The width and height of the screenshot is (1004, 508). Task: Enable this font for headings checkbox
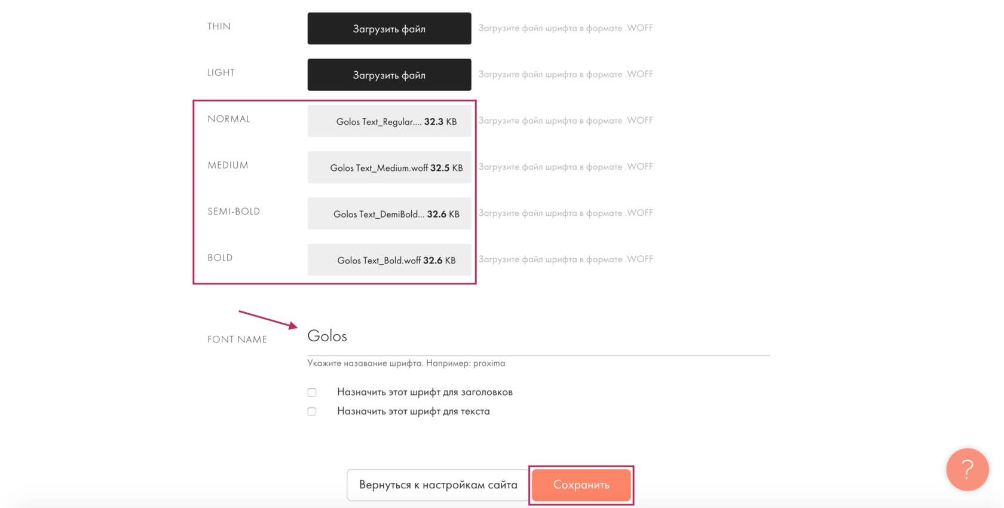click(312, 393)
